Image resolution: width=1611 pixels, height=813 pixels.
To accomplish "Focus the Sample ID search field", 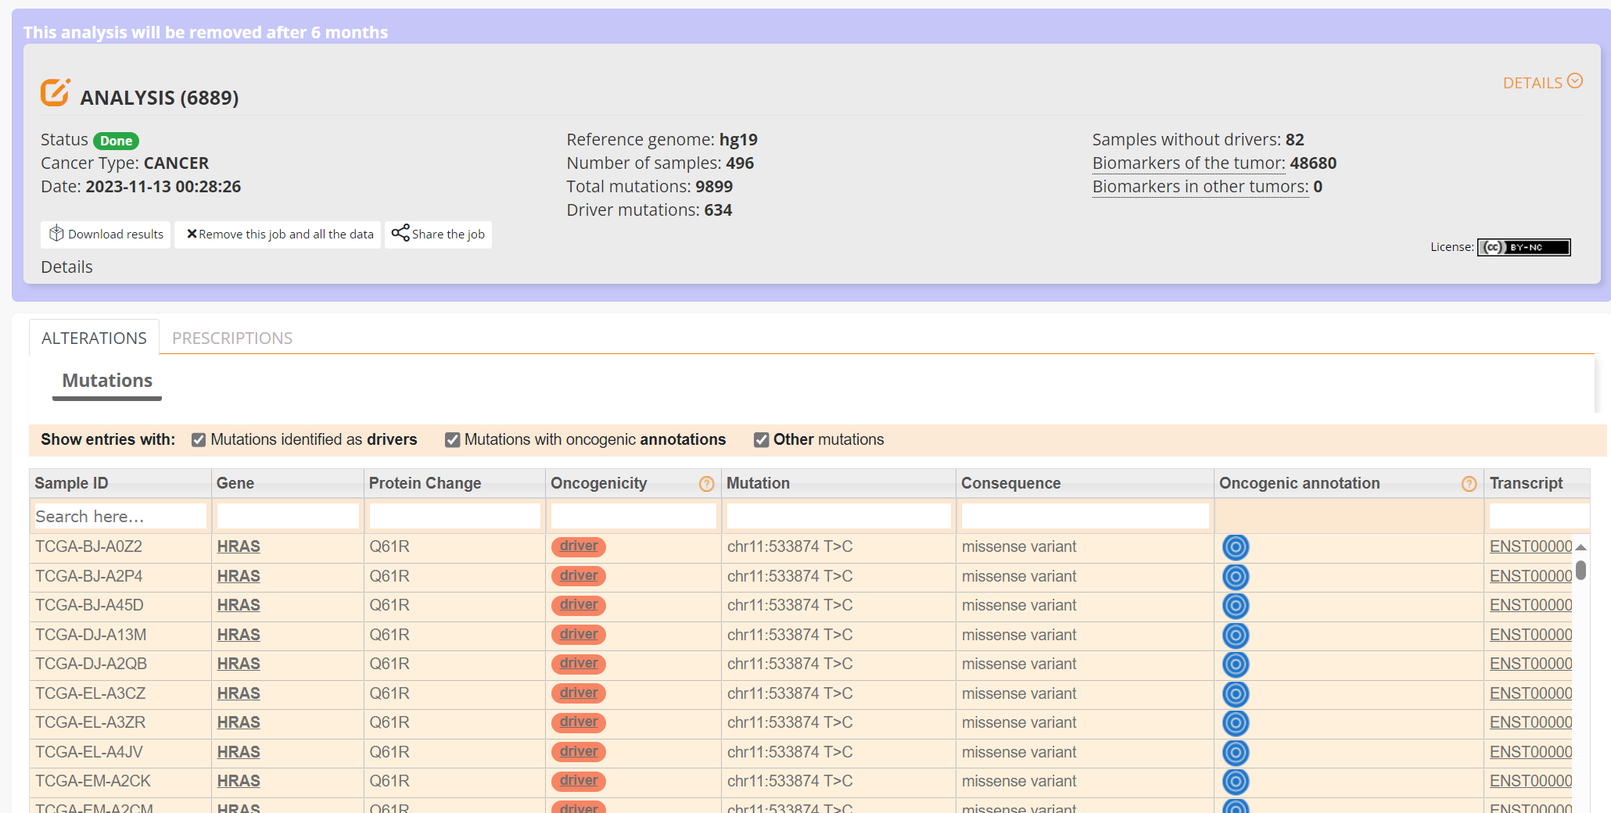I will (x=120, y=516).
